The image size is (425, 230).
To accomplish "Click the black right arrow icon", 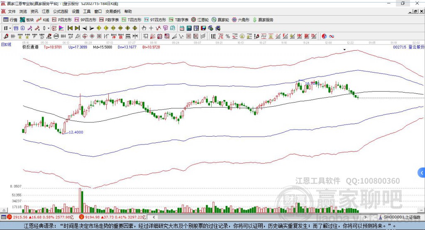I will click(92, 28).
